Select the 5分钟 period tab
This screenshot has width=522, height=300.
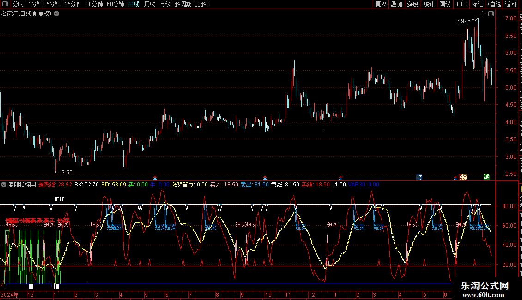tap(53, 4)
